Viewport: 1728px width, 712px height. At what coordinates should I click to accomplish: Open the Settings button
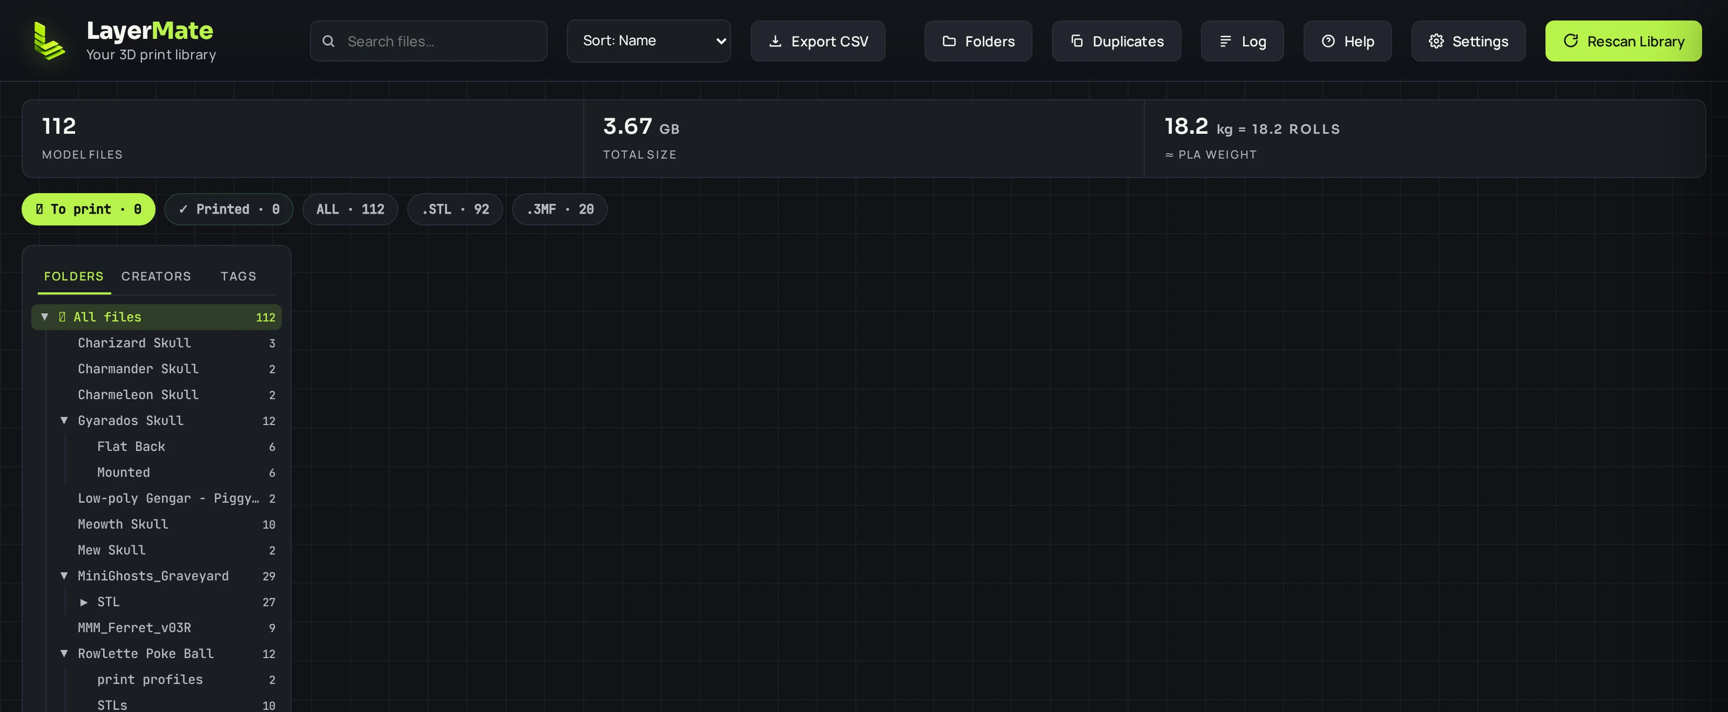point(1468,41)
